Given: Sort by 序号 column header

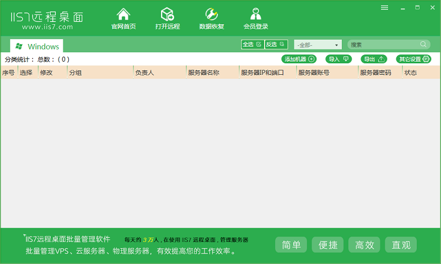Looking at the screenshot, I should pyautogui.click(x=9, y=73).
